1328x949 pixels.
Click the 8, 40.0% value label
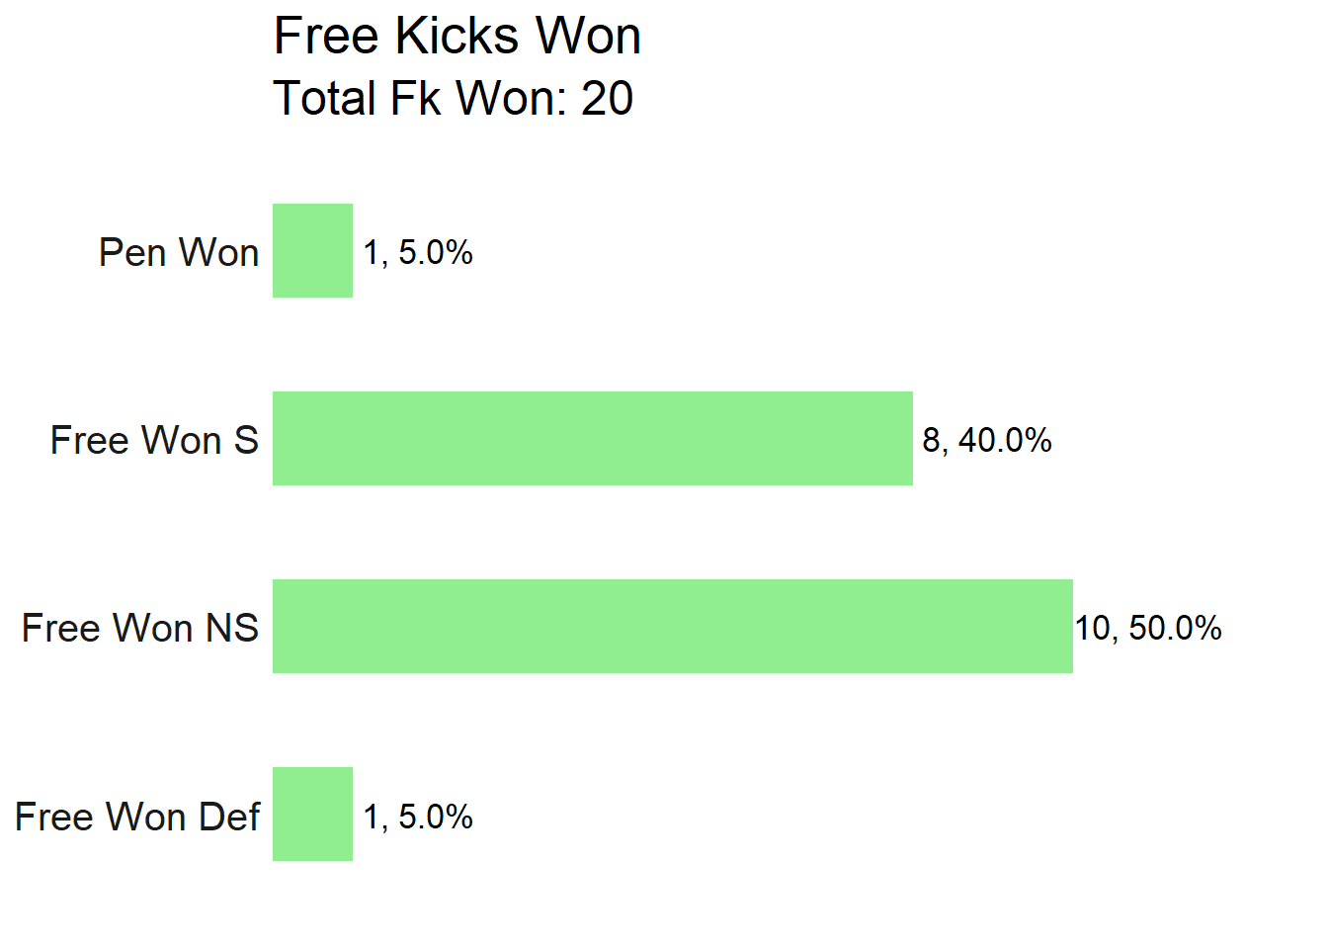987,441
